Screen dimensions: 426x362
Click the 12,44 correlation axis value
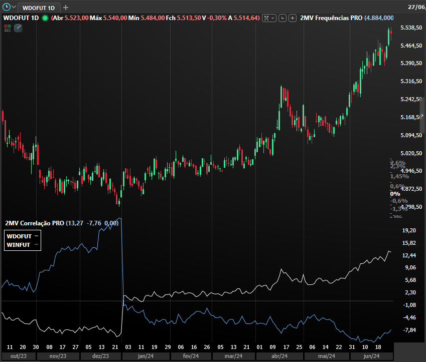point(409,255)
